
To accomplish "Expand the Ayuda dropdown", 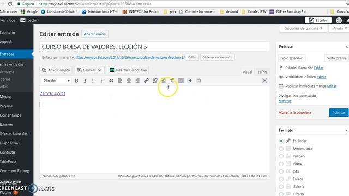I will click(340, 28).
